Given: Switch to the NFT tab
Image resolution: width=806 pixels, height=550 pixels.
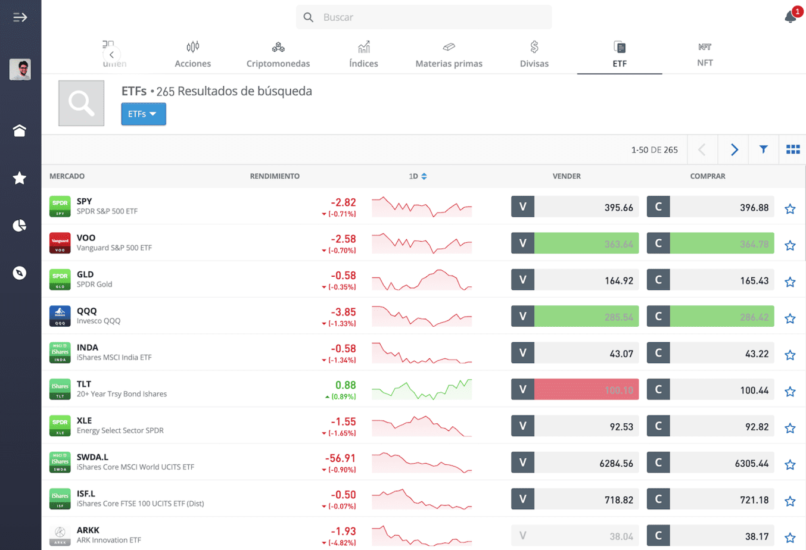Looking at the screenshot, I should click(x=705, y=55).
